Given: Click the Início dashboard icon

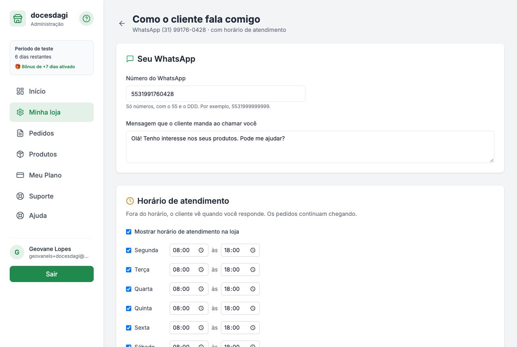Looking at the screenshot, I should tap(20, 91).
